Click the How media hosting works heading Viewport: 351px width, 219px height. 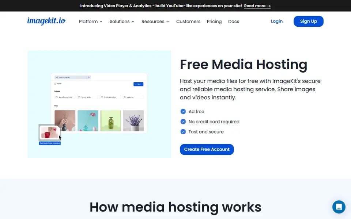pyautogui.click(x=175, y=207)
